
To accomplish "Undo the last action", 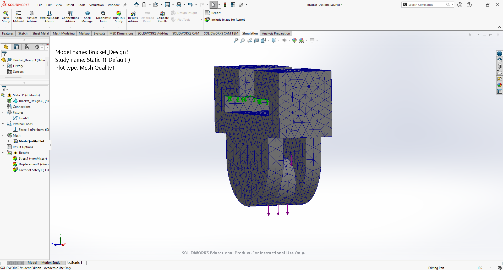I will tap(190, 5).
